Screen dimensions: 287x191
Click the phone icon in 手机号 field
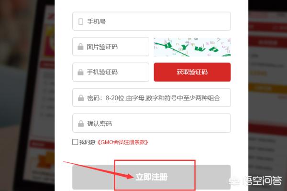80,21
